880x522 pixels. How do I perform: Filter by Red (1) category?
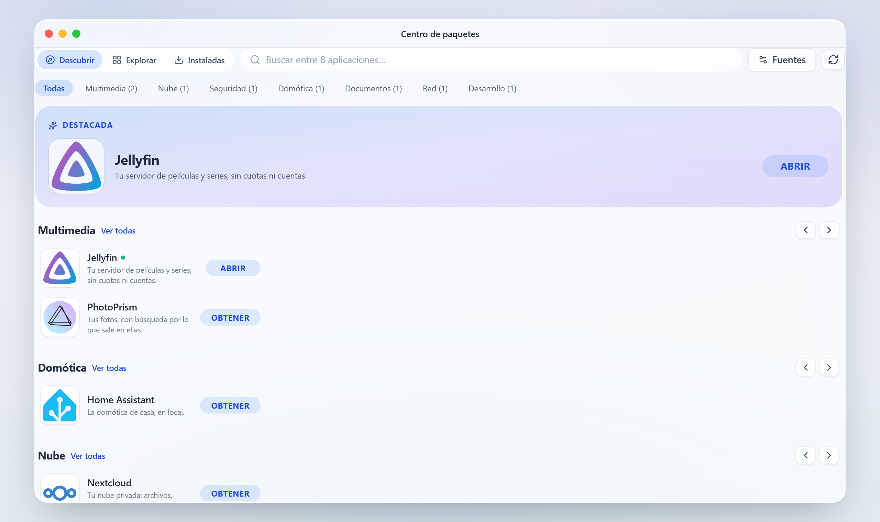pyautogui.click(x=436, y=88)
